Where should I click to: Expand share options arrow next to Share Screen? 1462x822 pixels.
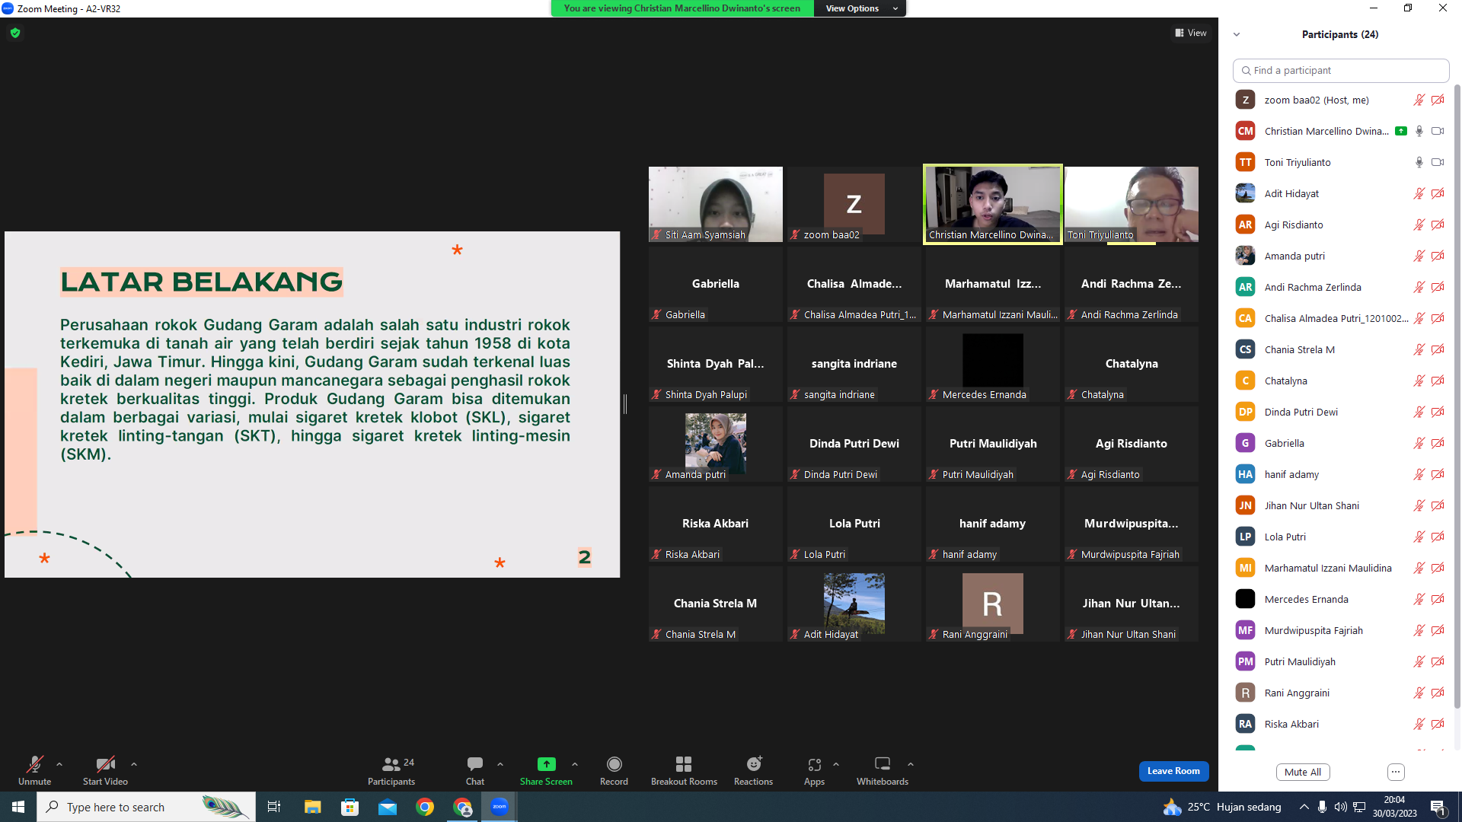point(575,764)
